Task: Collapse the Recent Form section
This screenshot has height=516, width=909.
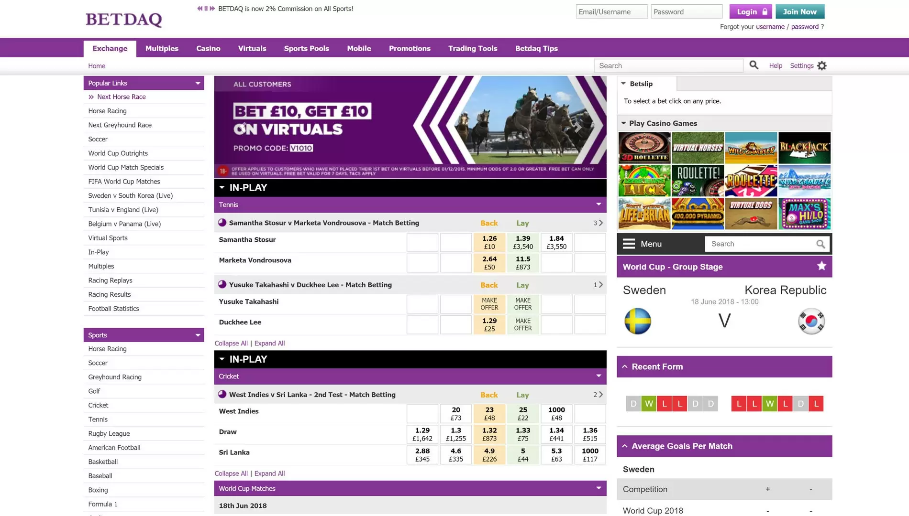Action: coord(625,366)
